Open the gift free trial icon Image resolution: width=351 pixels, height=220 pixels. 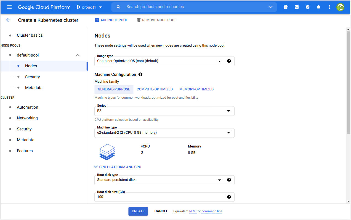click(286, 7)
